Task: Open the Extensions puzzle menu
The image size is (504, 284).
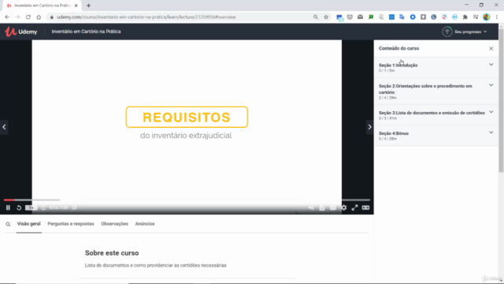Action: 465,17
